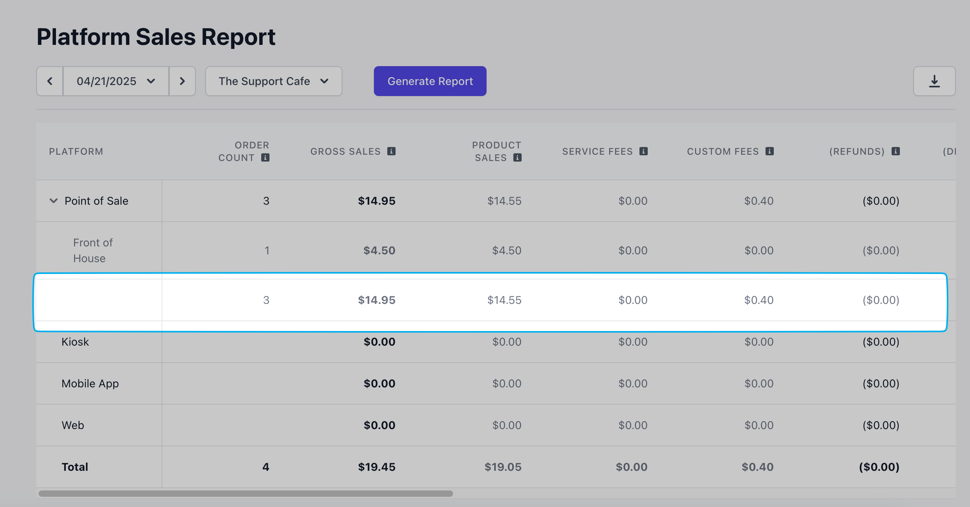Click the Service Fees info icon

point(643,151)
